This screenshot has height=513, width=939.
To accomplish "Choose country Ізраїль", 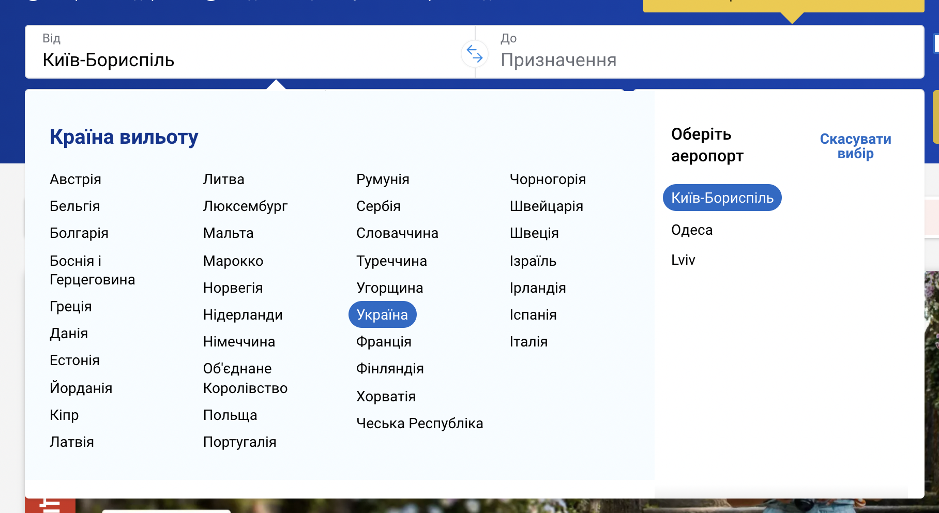I will pyautogui.click(x=533, y=261).
